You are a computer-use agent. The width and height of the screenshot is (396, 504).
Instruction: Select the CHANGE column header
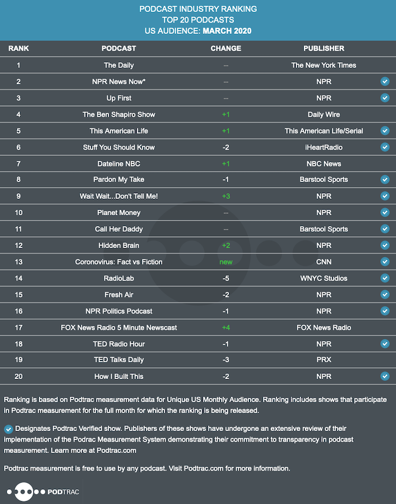point(226,49)
